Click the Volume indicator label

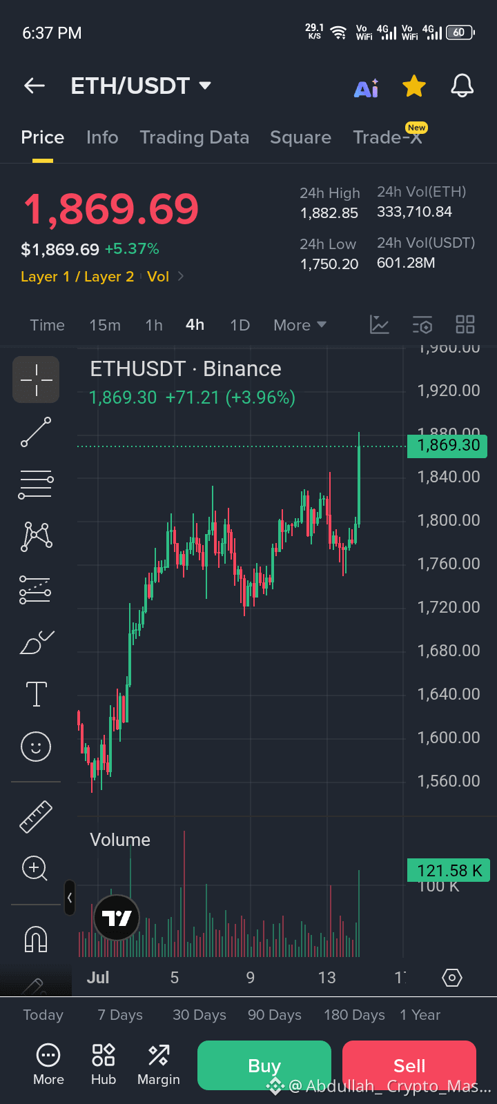pos(120,840)
